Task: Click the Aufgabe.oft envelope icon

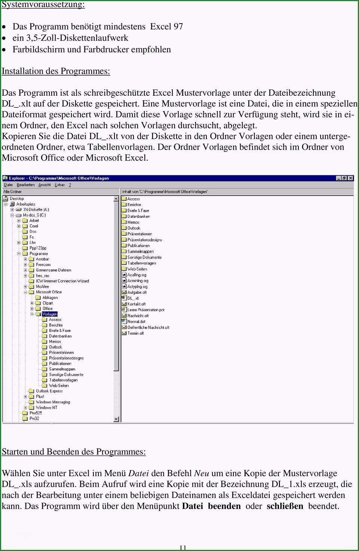Action: 124,293
